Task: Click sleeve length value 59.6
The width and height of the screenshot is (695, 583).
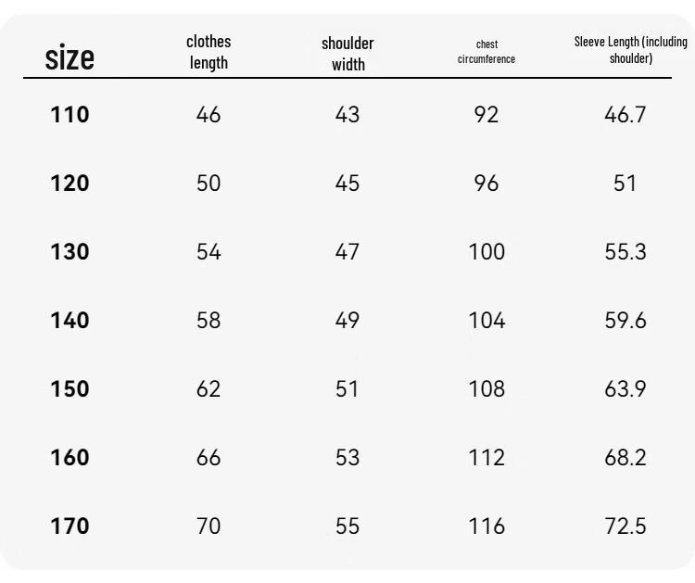Action: tap(625, 320)
